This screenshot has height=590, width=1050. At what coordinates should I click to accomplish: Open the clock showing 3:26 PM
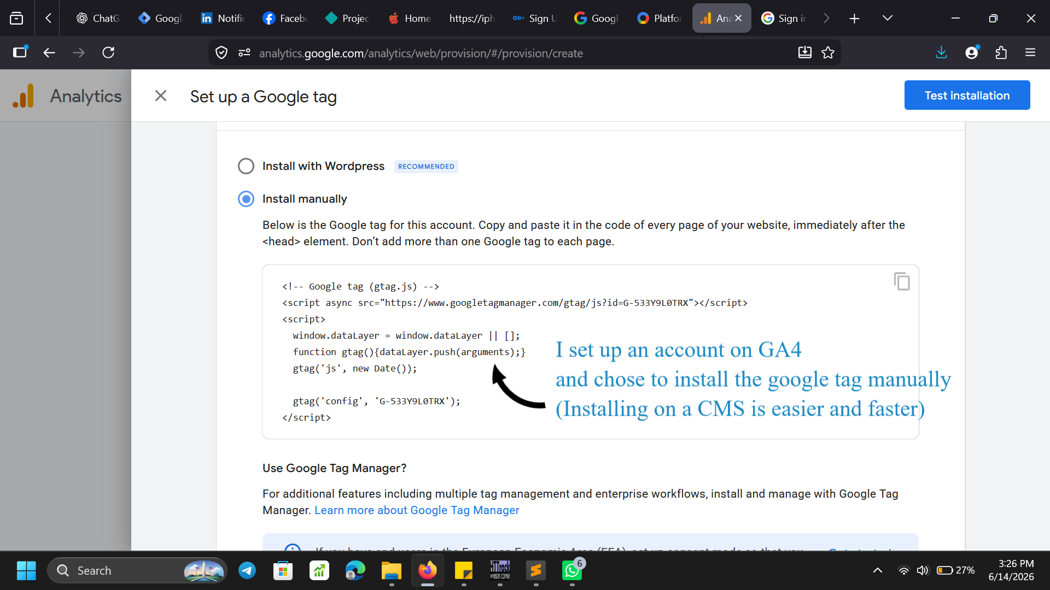click(1011, 570)
